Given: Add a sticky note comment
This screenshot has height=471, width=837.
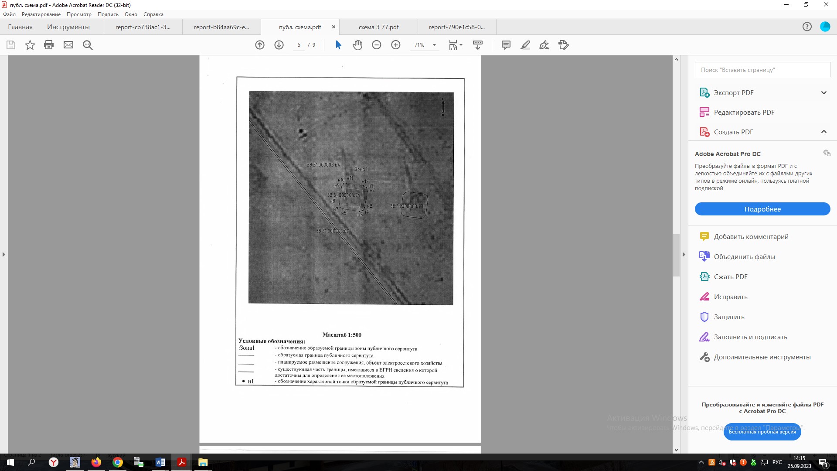Looking at the screenshot, I should (x=506, y=45).
